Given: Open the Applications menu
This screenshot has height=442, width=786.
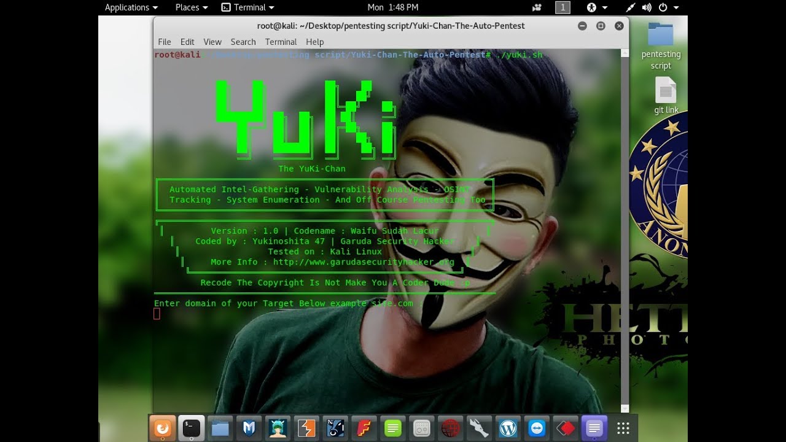Looking at the screenshot, I should [131, 7].
